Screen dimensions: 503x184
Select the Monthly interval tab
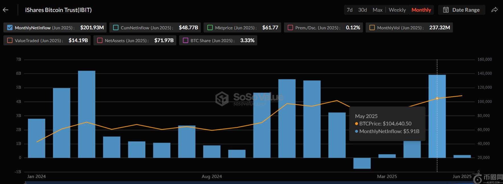click(421, 10)
